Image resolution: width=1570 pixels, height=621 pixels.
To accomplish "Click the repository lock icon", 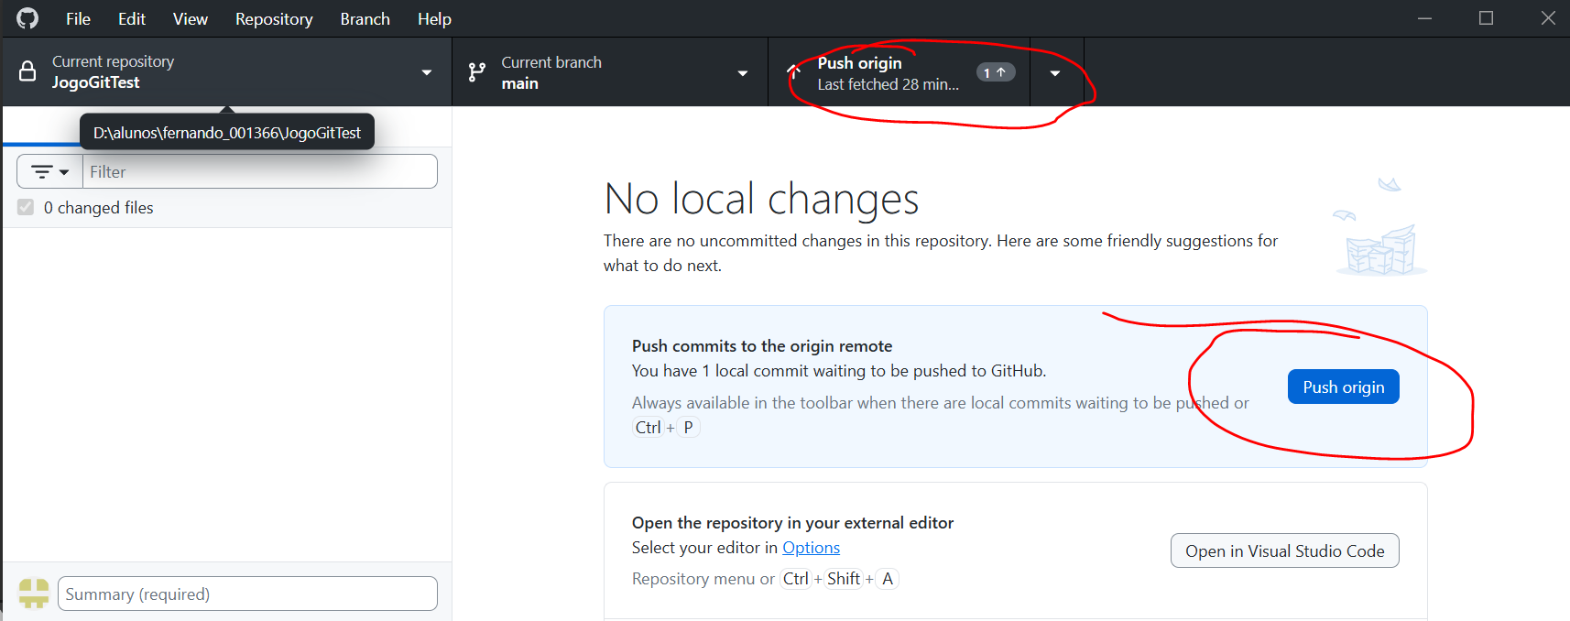I will coord(27,72).
